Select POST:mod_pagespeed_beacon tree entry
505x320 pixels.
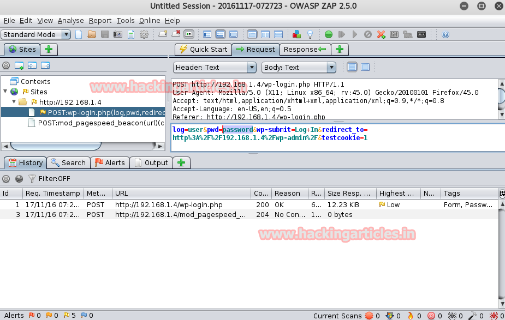tap(97, 123)
